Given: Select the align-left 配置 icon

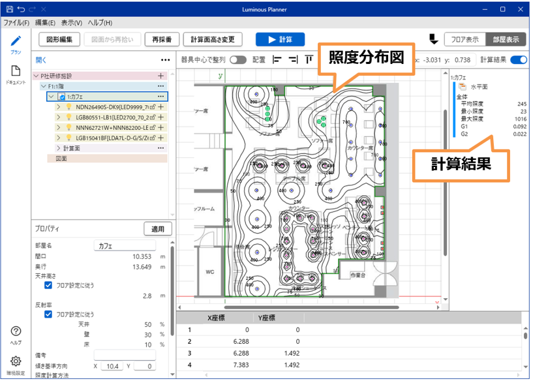Looking at the screenshot, I should [277, 59].
